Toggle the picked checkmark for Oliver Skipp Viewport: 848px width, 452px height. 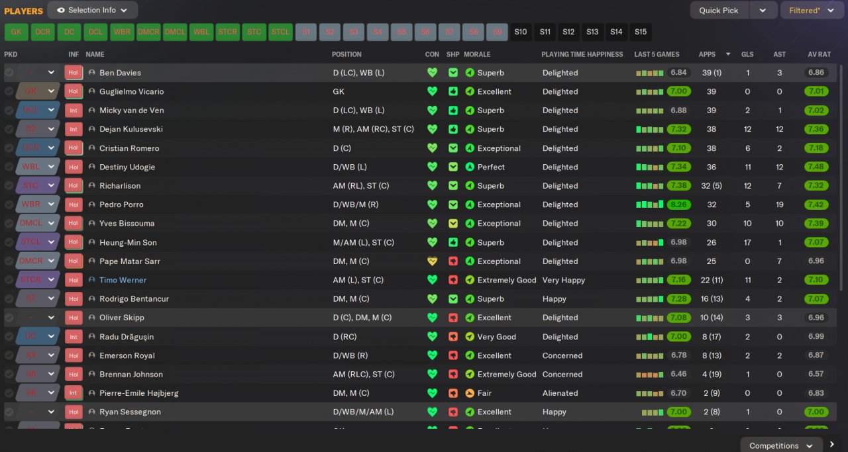point(9,318)
